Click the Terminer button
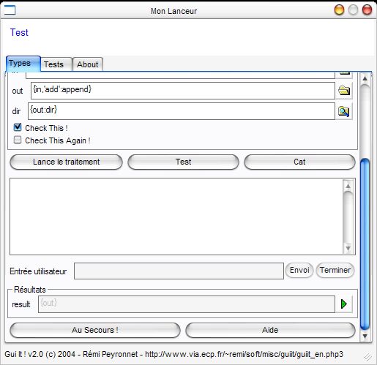This screenshot has width=377, height=365. [x=335, y=270]
